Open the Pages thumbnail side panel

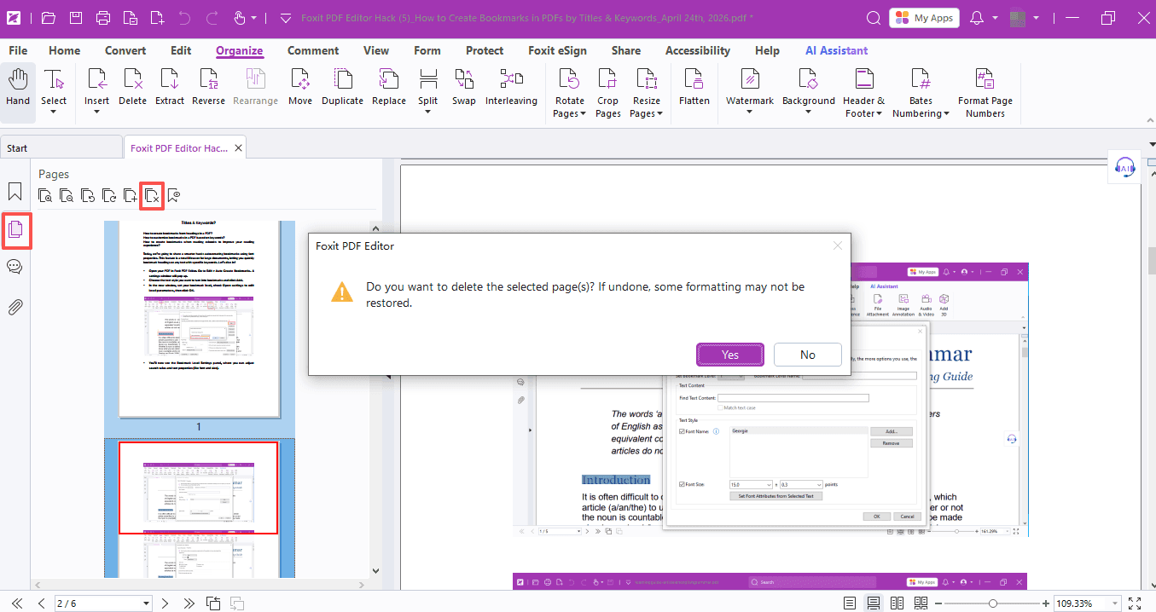[15, 229]
